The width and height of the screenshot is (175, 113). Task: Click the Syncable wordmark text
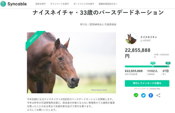pos(17,4)
